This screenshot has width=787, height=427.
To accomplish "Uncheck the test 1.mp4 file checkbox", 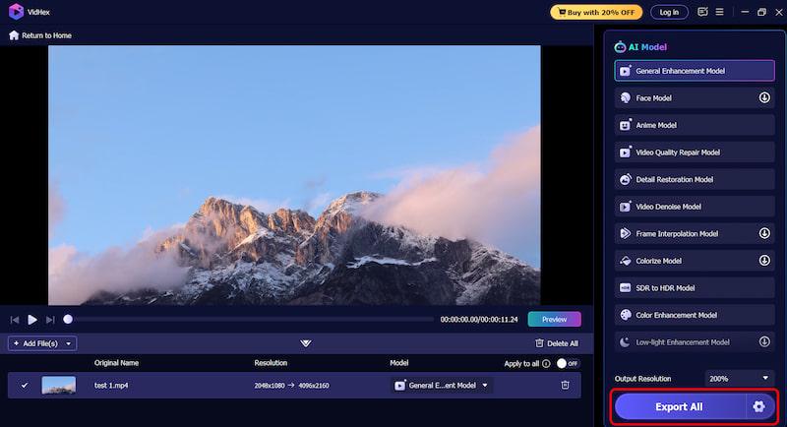I will point(24,385).
